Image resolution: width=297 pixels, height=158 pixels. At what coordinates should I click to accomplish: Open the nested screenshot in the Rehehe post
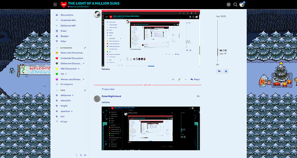coord(151,38)
